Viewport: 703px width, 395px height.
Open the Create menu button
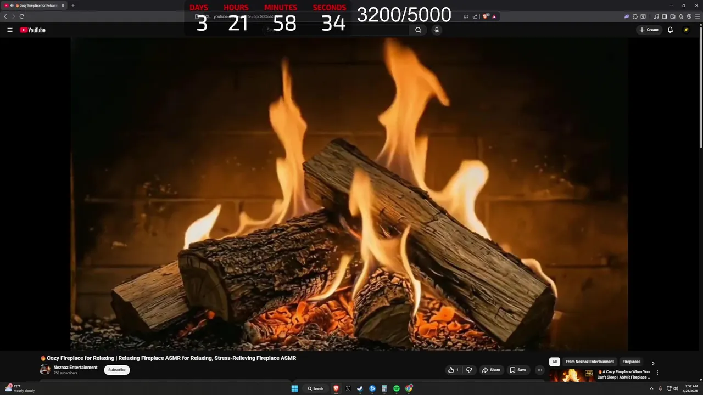point(649,30)
